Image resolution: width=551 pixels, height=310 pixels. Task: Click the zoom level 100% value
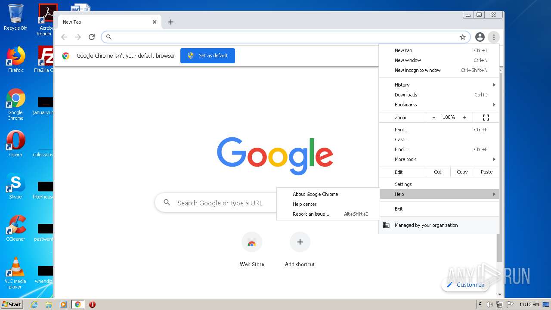tap(449, 118)
